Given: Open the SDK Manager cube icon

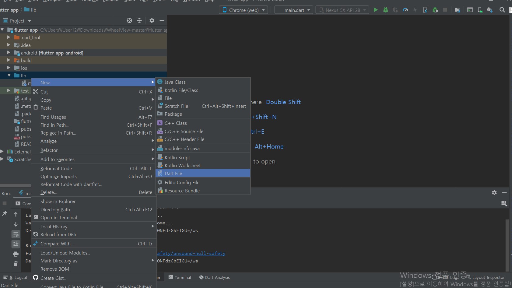Looking at the screenshot, I should (x=489, y=10).
